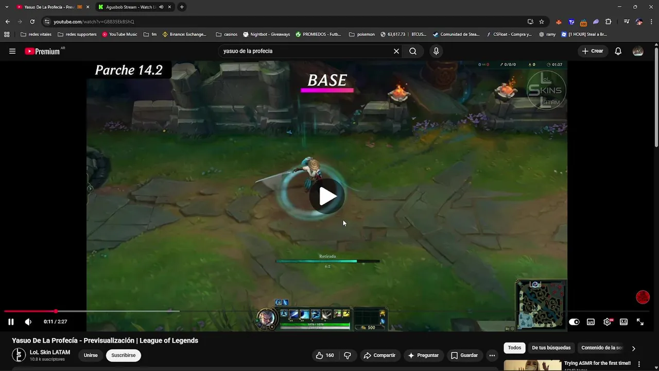This screenshot has width=659, height=371.
Task: Like the video with 160 likes
Action: click(x=325, y=355)
